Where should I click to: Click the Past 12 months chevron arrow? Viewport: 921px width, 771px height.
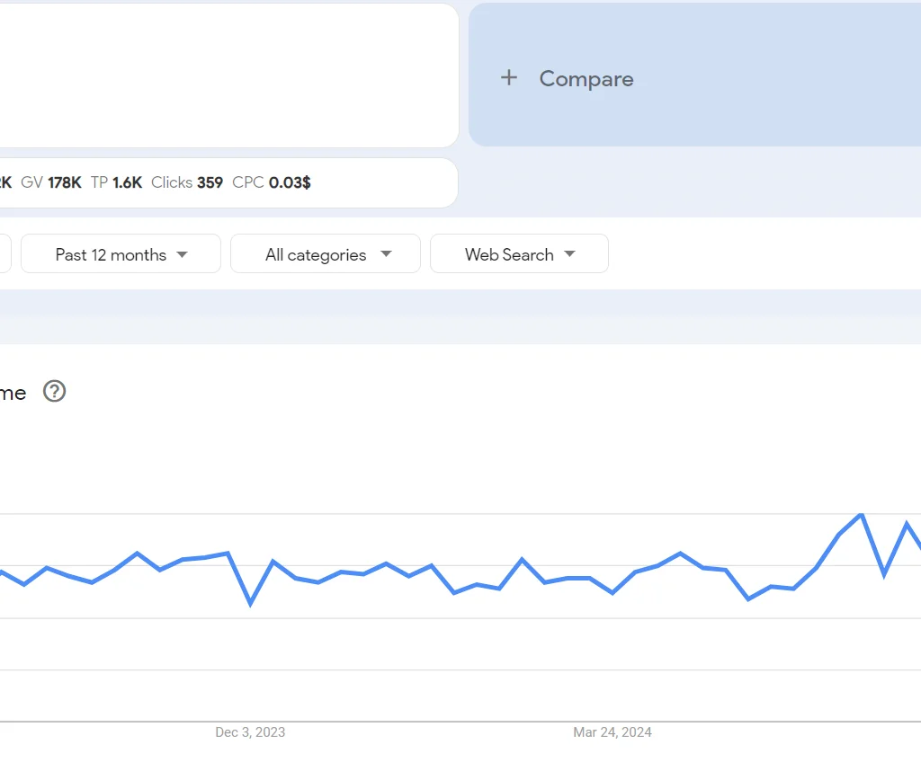(x=184, y=254)
